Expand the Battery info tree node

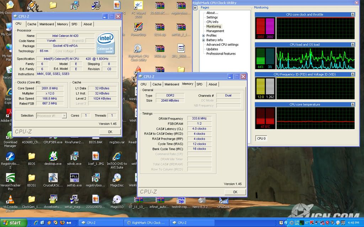click(x=203, y=40)
